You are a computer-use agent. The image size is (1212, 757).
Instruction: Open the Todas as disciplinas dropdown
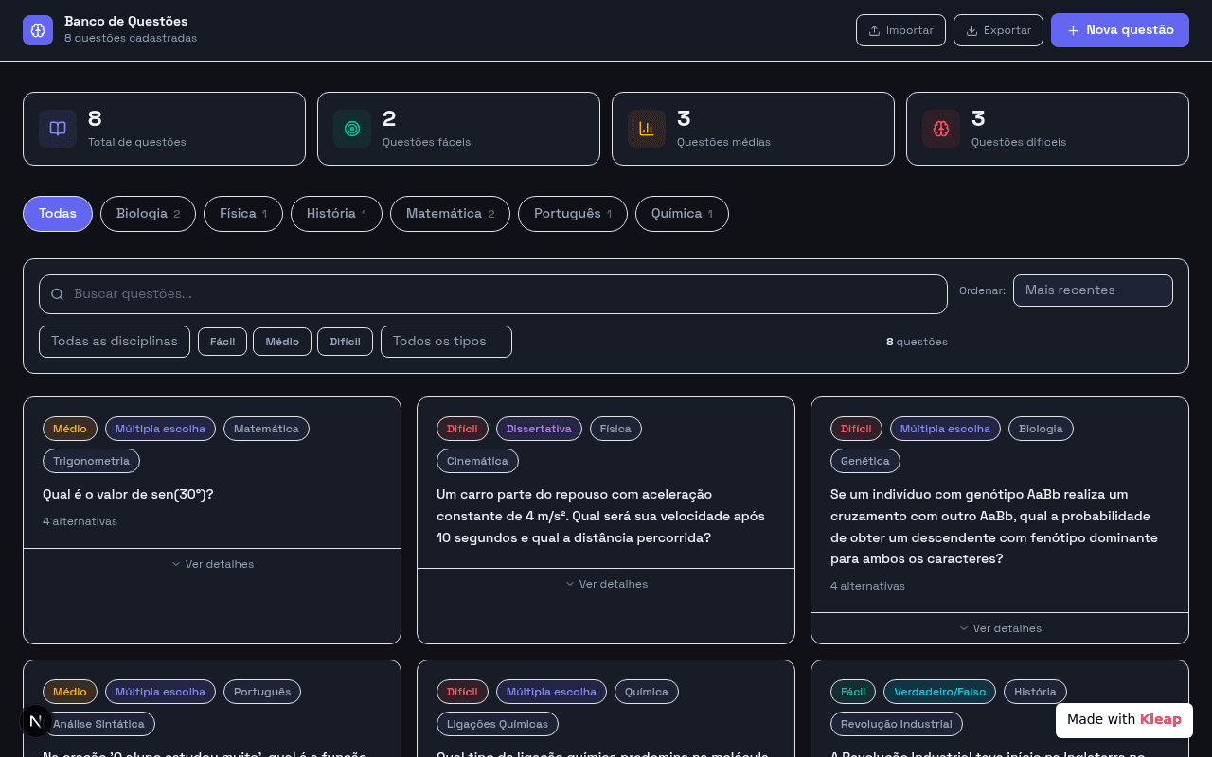pyautogui.click(x=115, y=342)
